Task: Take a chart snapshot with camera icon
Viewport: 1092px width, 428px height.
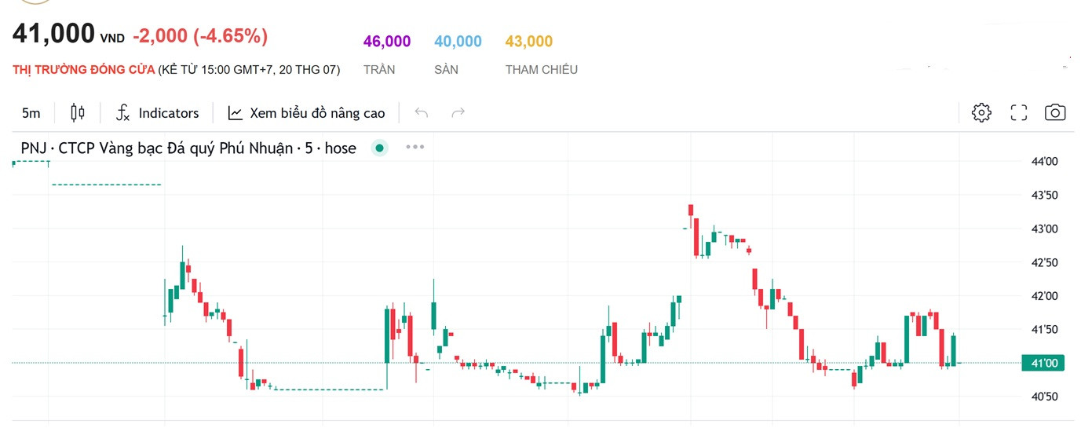Action: click(x=1055, y=112)
